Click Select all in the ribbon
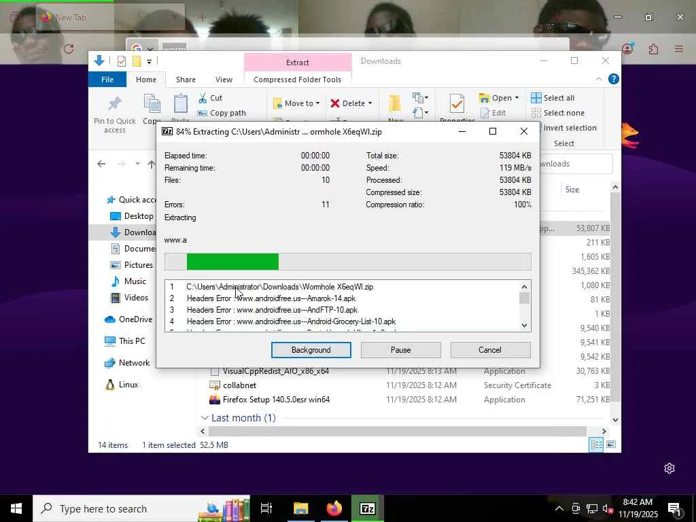The height and width of the screenshot is (522, 696). point(553,98)
